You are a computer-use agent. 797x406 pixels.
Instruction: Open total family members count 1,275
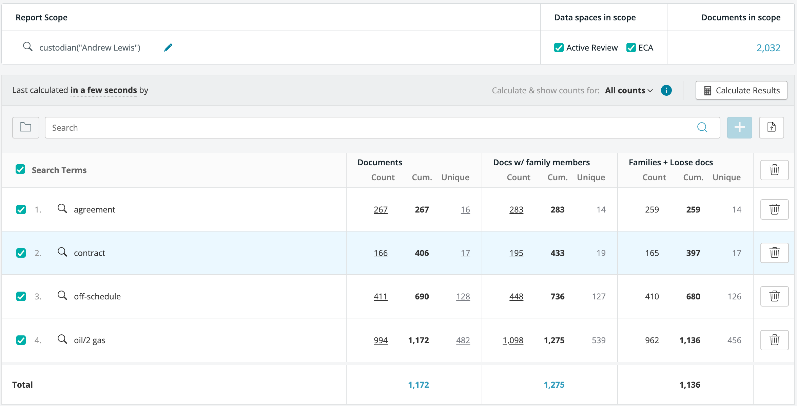[554, 385]
